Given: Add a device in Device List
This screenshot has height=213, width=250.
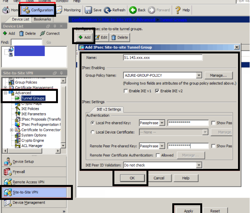Looking at the screenshot, I should click(9, 34).
